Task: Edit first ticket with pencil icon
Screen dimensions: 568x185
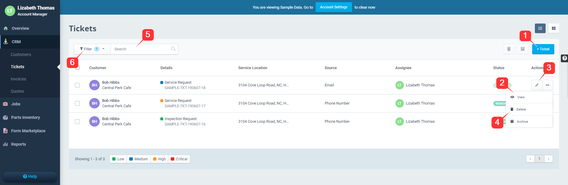Action: (x=537, y=85)
